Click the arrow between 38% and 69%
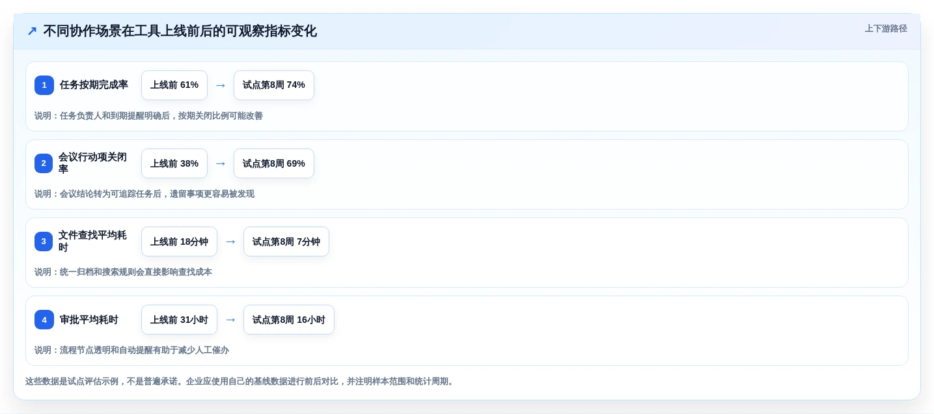This screenshot has height=414, width=934. (x=221, y=163)
